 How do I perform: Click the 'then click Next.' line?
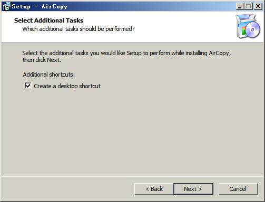(x=42, y=60)
